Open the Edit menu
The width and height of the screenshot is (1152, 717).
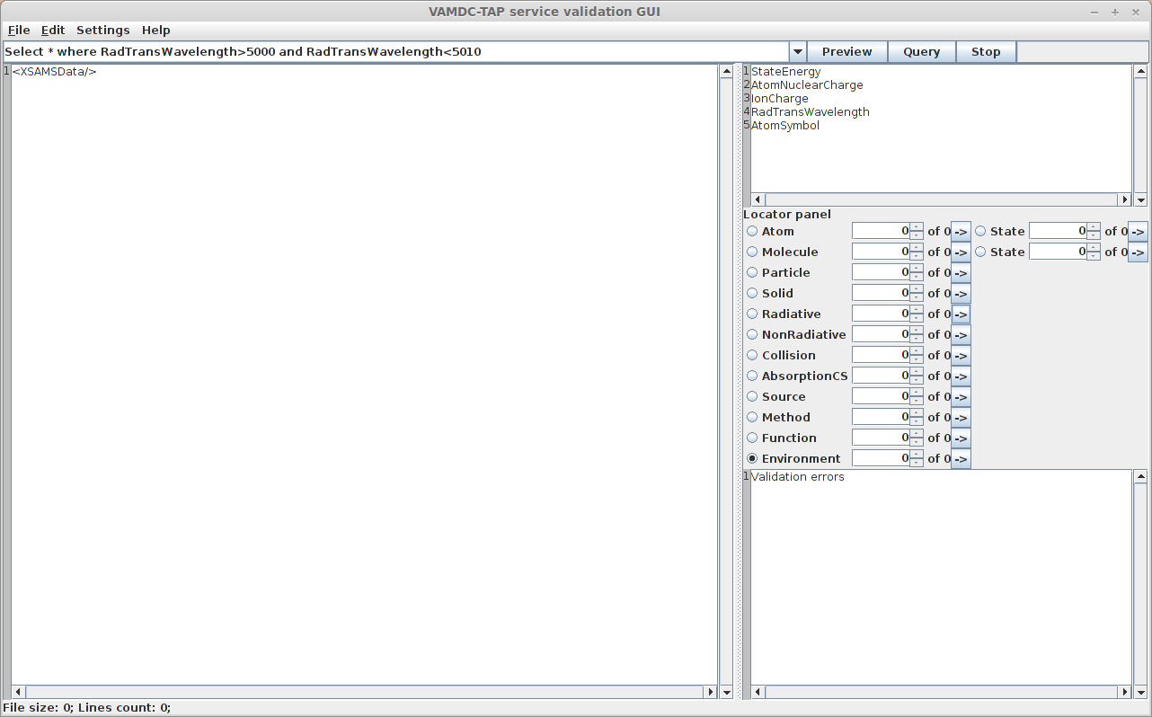(53, 30)
